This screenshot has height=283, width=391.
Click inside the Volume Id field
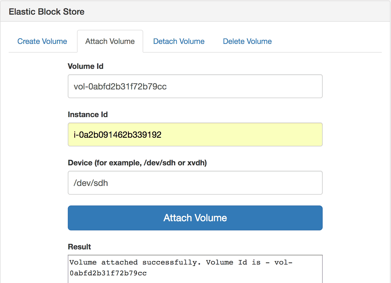coord(195,86)
